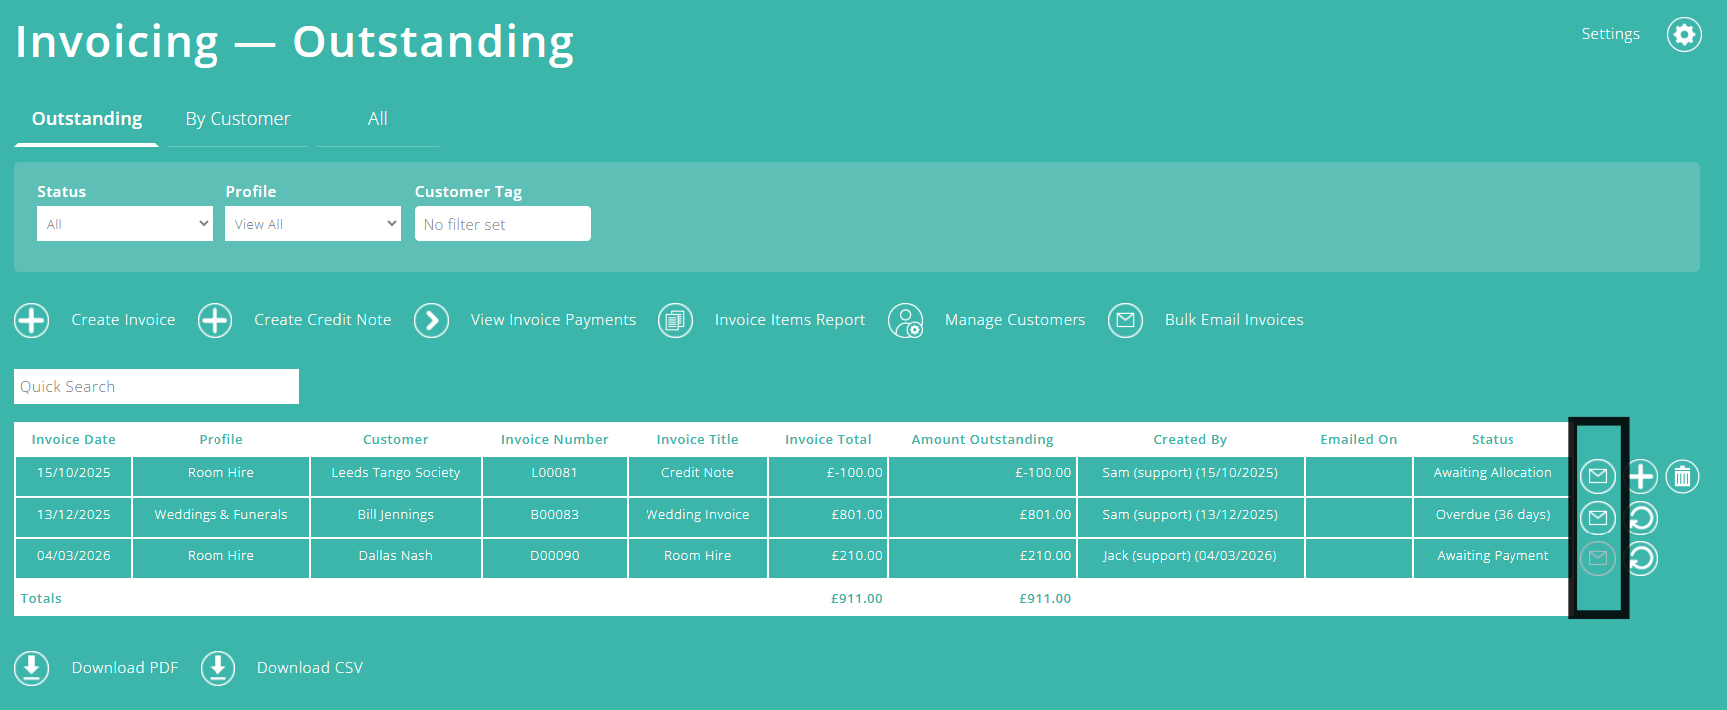Click the Customer Tag filter field

pyautogui.click(x=503, y=224)
